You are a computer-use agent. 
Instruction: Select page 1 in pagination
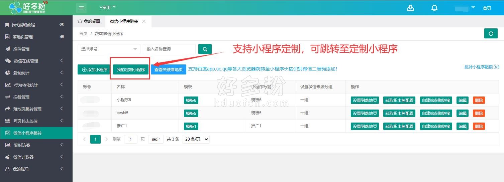[95, 139]
